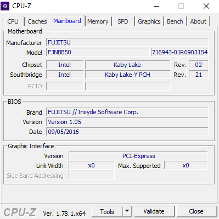Close the CPU-Z window with X
This screenshot has height=219, width=219.
(206, 6)
